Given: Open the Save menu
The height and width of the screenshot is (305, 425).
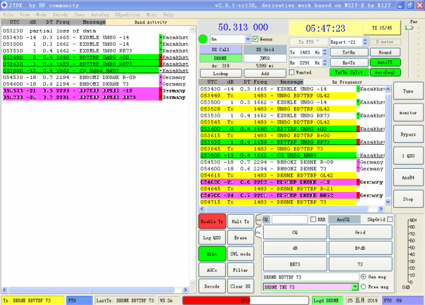Looking at the screenshot, I should (80, 15).
